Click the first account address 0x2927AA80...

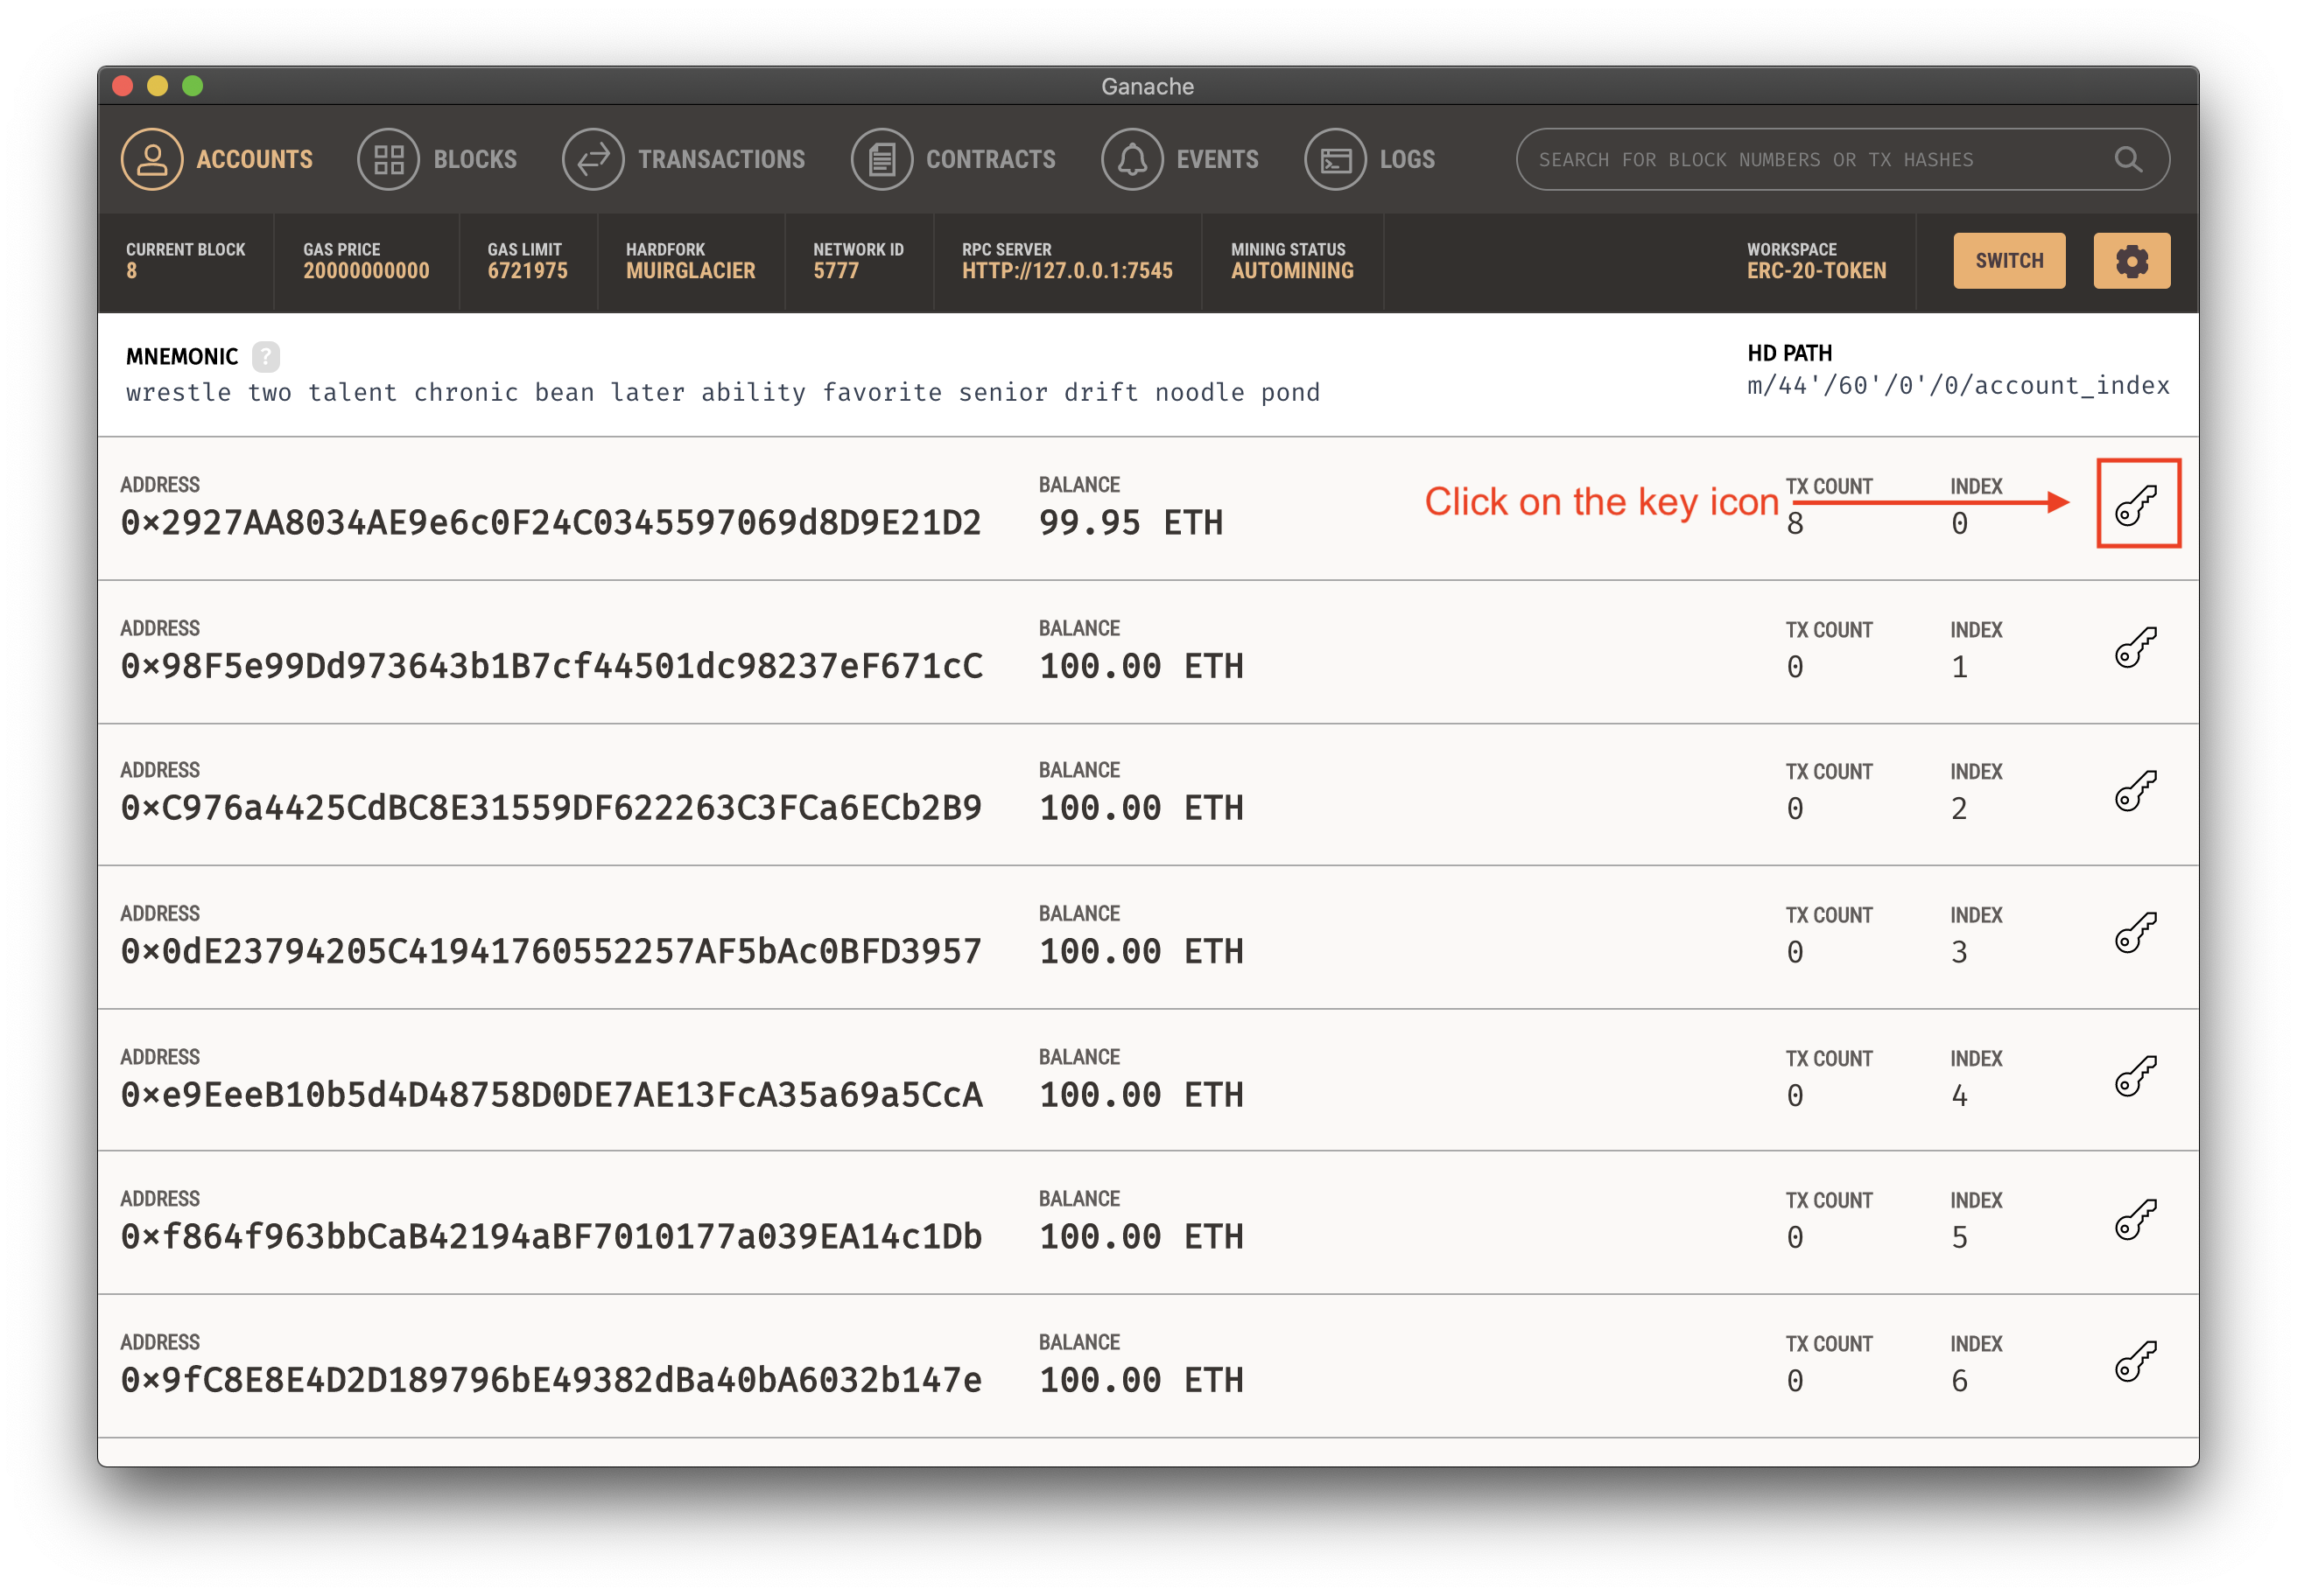tap(551, 523)
